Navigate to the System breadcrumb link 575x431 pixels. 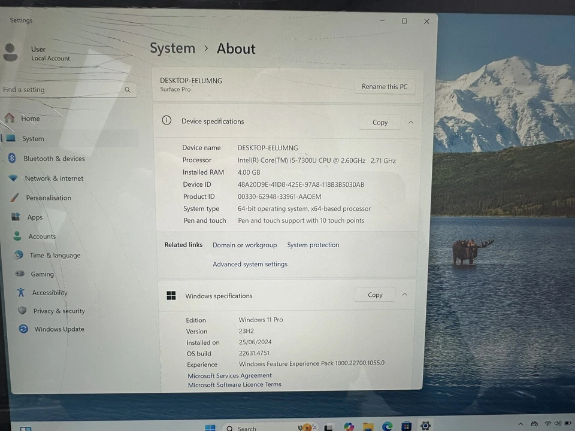[x=172, y=48]
